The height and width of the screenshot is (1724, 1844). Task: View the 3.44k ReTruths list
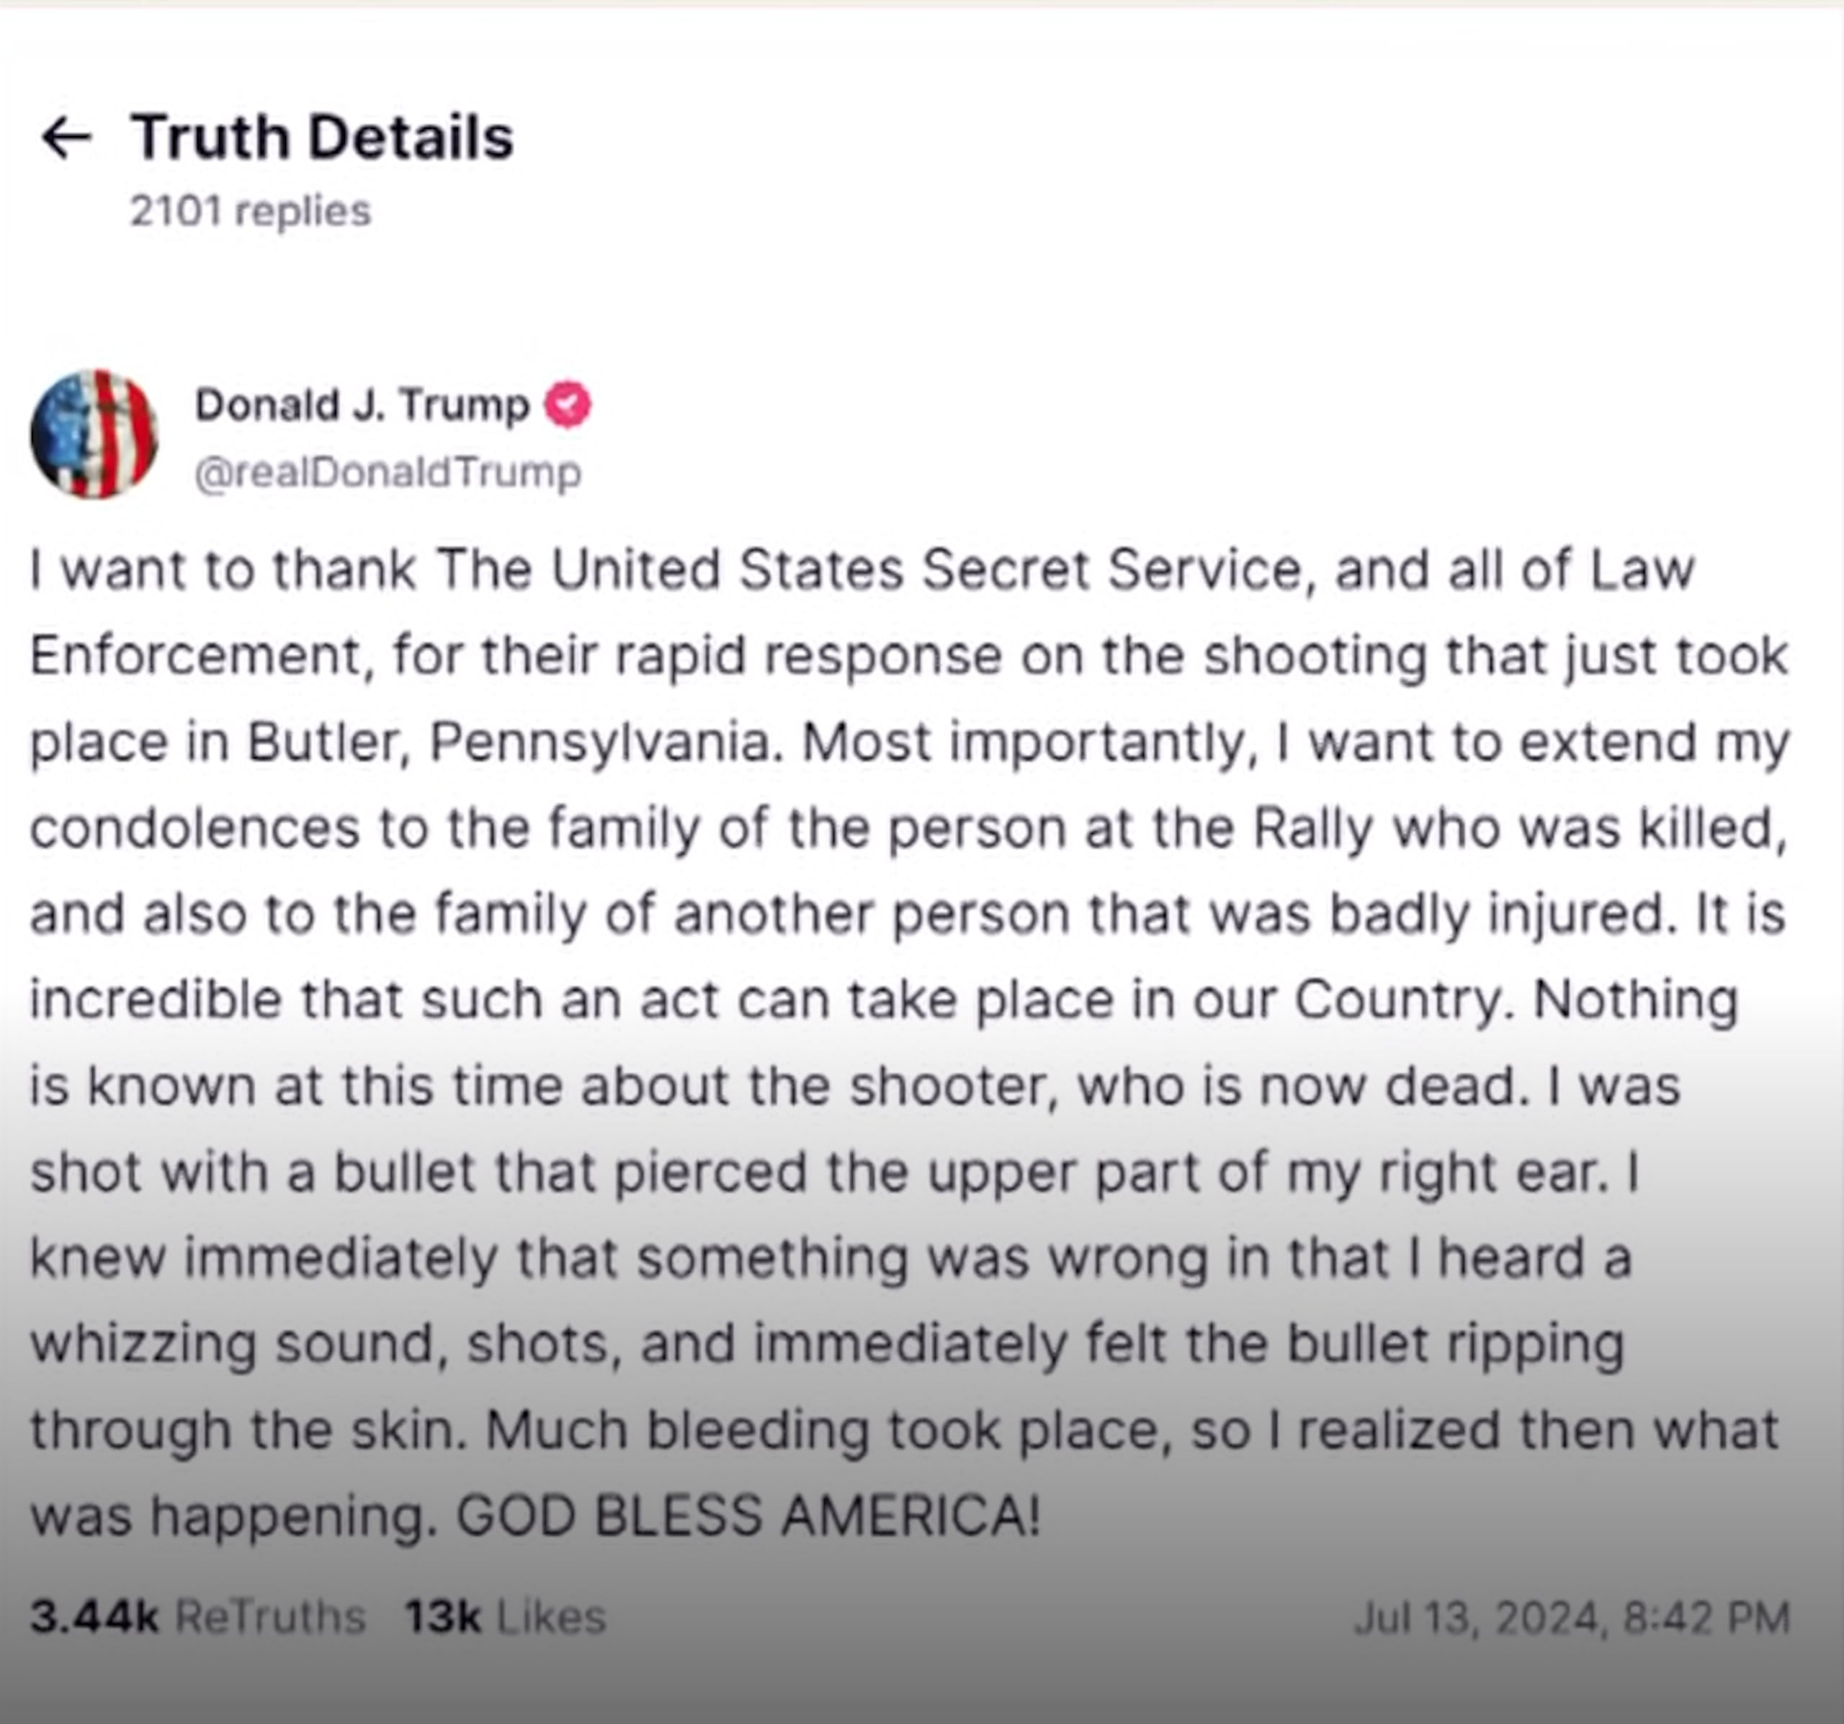(197, 1617)
